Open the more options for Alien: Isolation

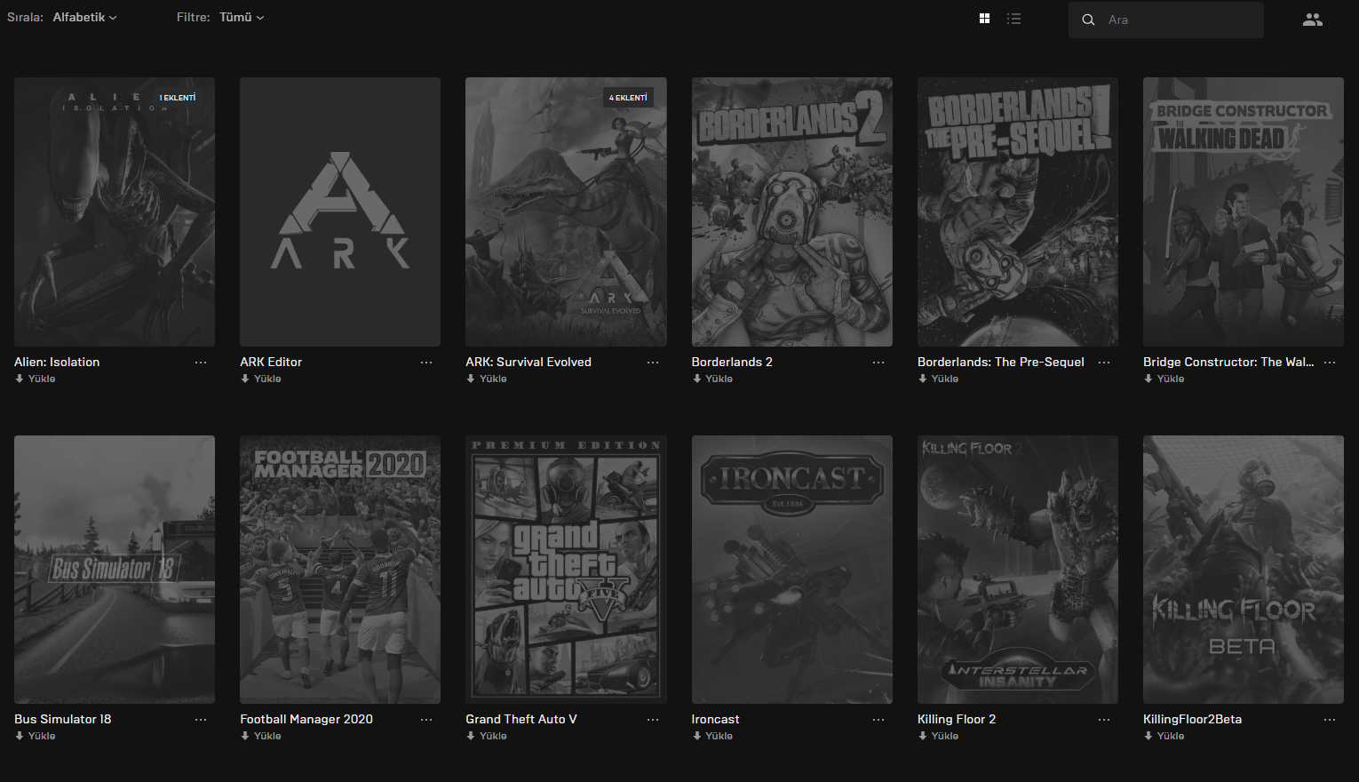tap(201, 363)
